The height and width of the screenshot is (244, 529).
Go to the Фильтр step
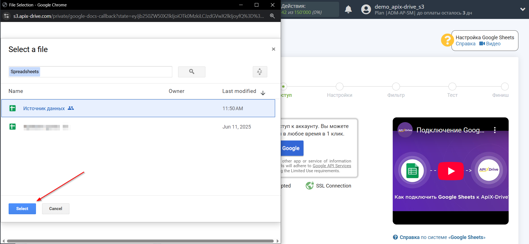click(x=396, y=95)
